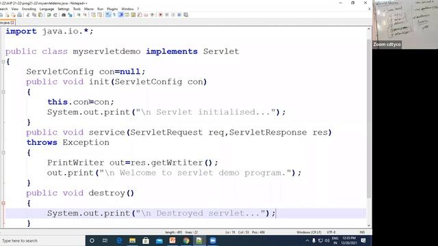Undo the last edit via toolbar
This screenshot has width=438, height=246.
[x=49, y=15]
